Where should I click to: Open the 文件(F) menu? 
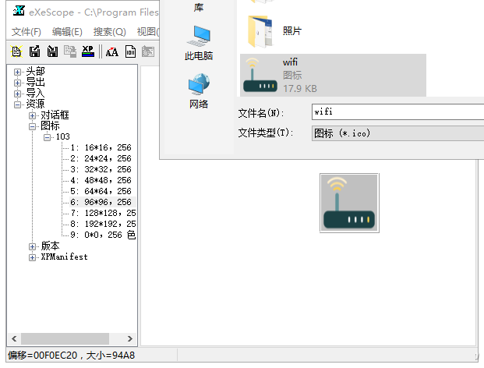pos(26,31)
